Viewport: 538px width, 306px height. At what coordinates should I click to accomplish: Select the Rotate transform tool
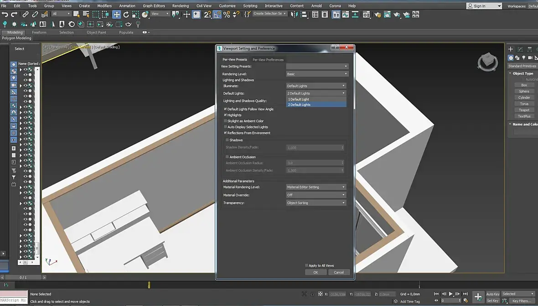(x=126, y=15)
